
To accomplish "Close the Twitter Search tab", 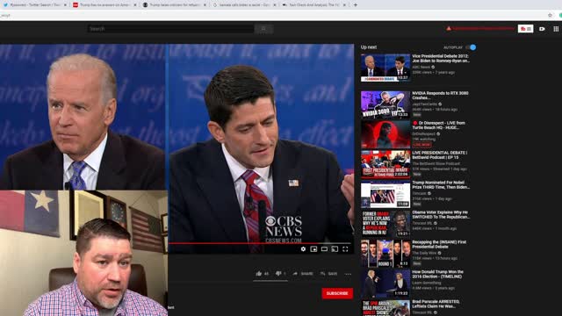I will (x=65, y=5).
